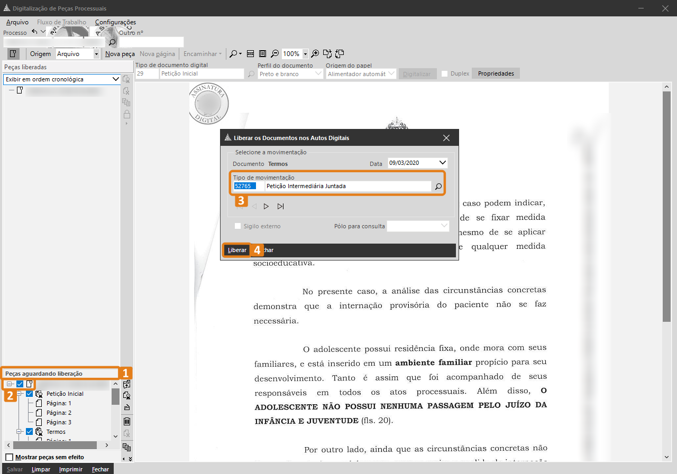The height and width of the screenshot is (474, 677).
Task: Open the Arquivo menu
Action: tap(17, 22)
